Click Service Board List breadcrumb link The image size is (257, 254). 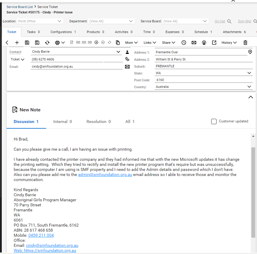[20, 7]
